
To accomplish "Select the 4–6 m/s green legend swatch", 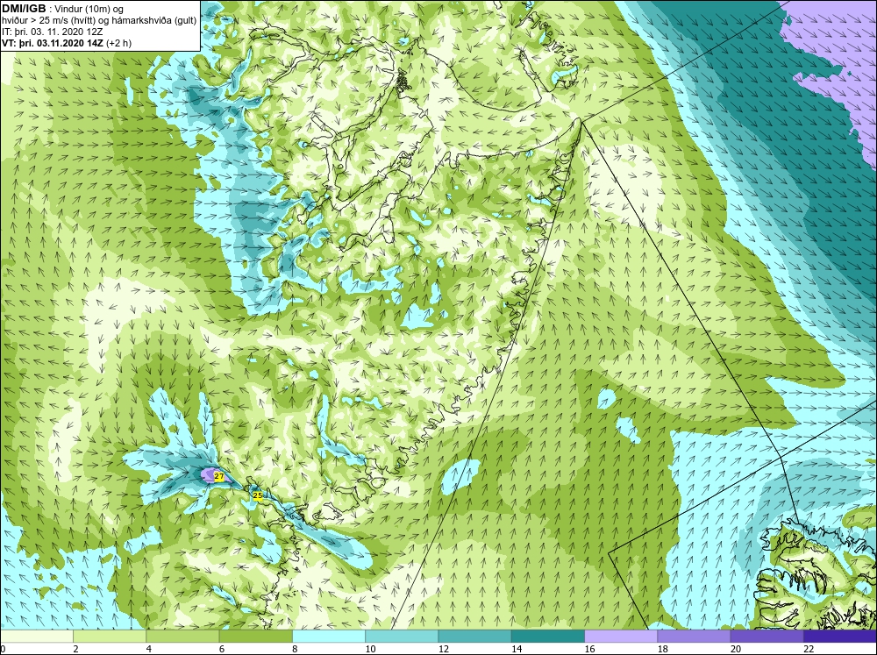I will coord(182,636).
